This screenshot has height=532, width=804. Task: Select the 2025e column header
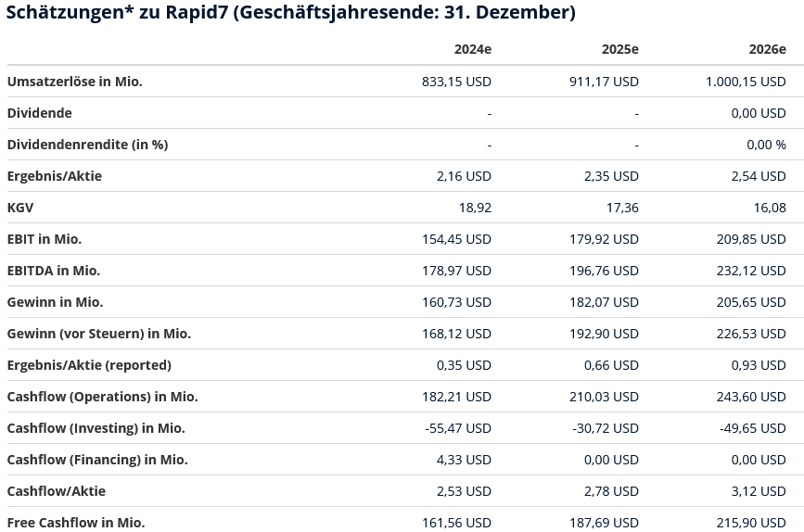tap(619, 50)
